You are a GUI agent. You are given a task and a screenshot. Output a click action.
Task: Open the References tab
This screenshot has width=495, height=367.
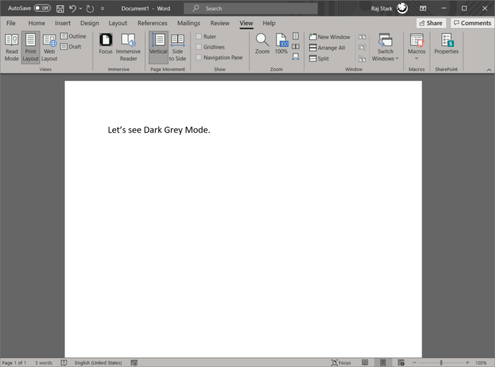[153, 23]
